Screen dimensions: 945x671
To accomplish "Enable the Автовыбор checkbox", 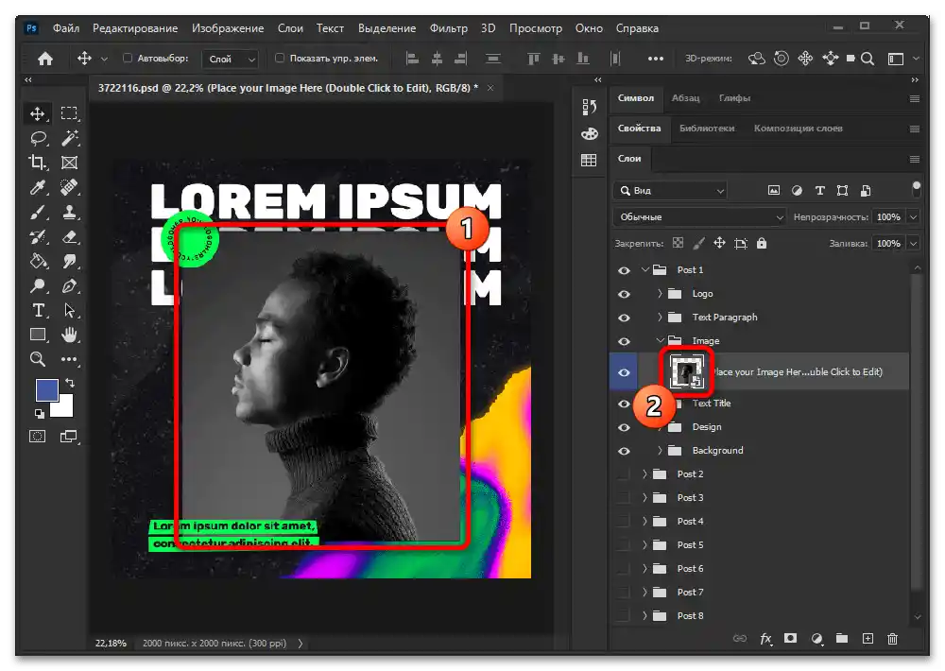I will point(129,59).
